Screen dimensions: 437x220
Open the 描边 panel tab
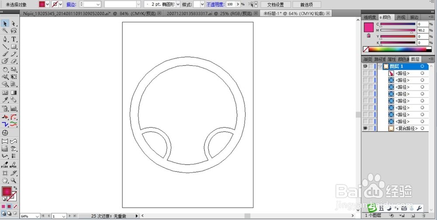pyautogui.click(x=414, y=17)
